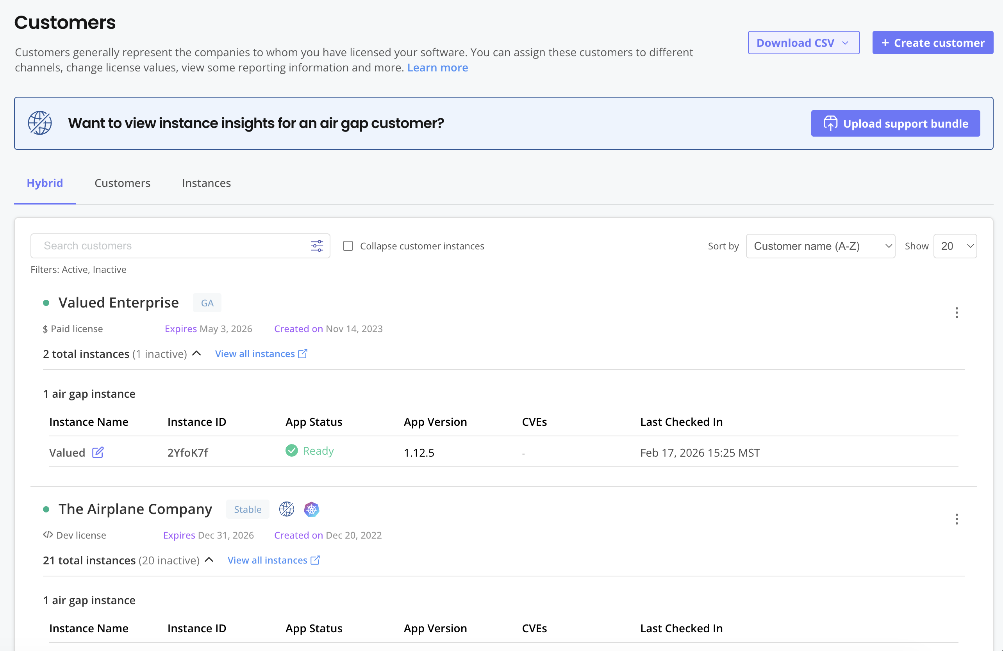This screenshot has width=1003, height=651.
Task: Click the dollar icon beside Paid license
Action: 45,329
